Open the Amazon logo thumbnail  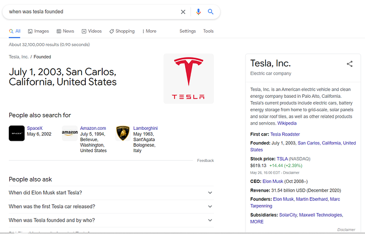[69, 133]
